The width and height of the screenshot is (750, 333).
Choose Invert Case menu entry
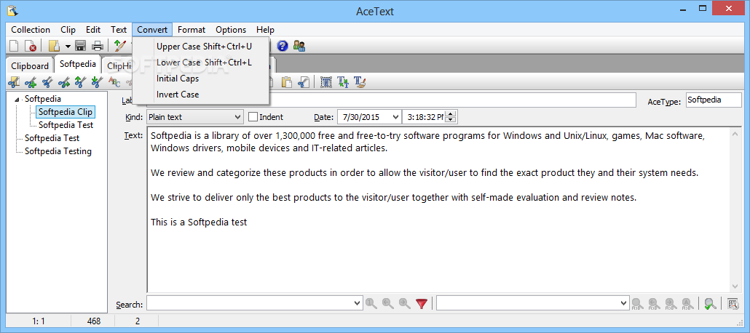(x=201, y=94)
